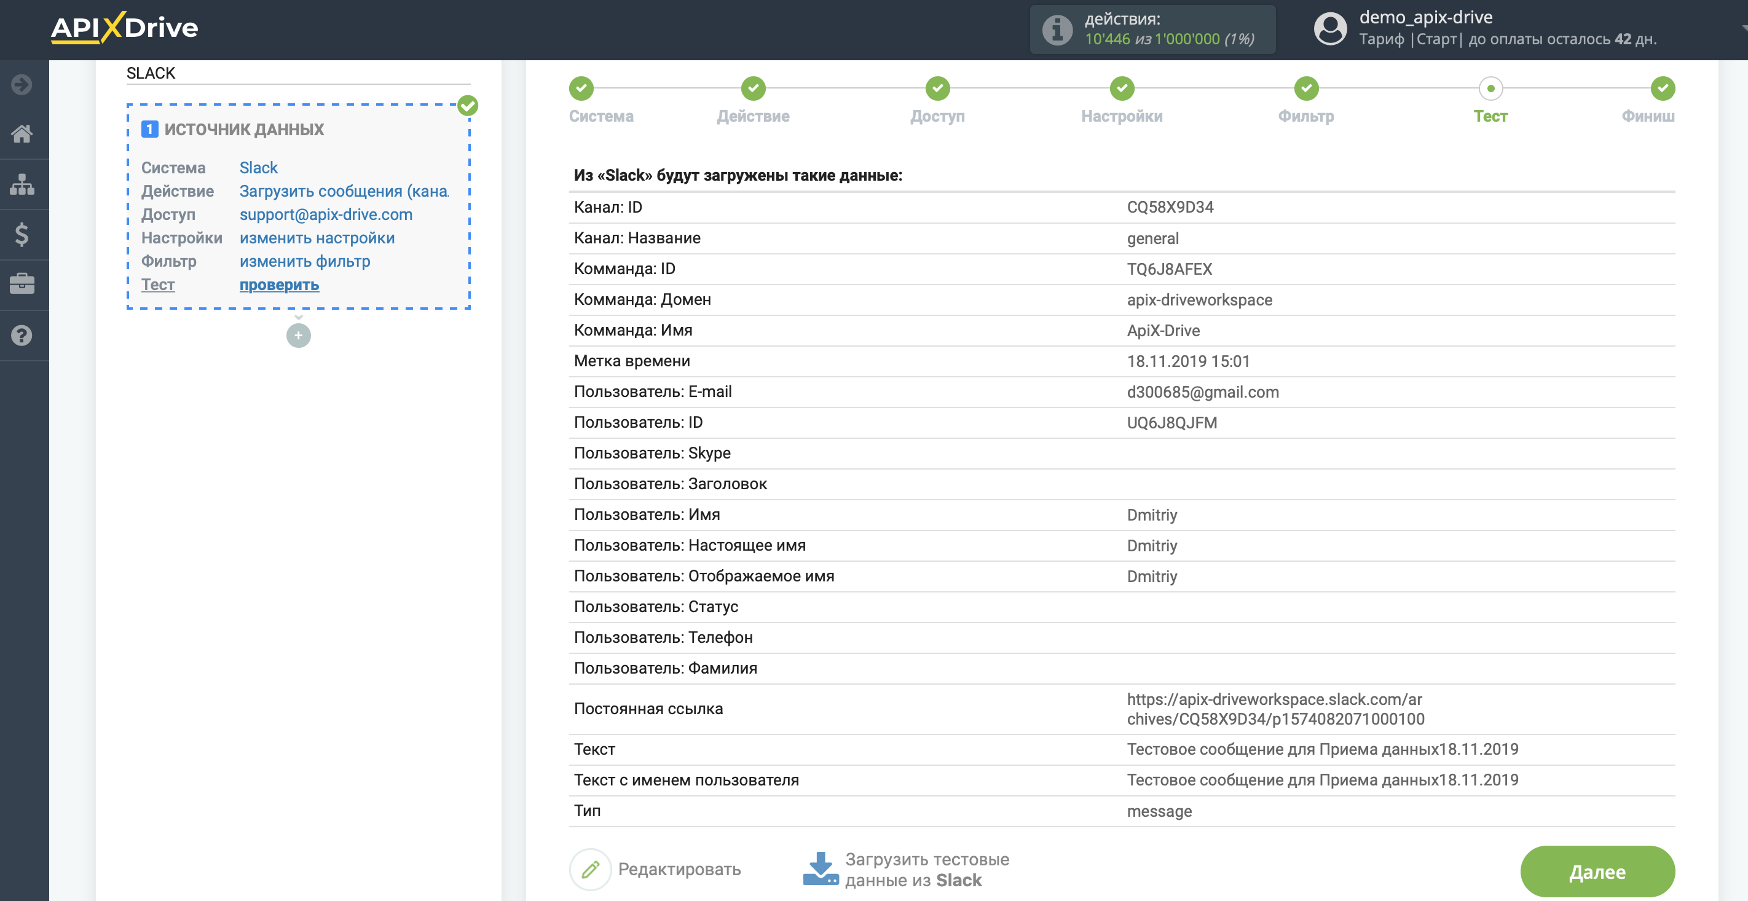Expand the sidebar arrow icon
This screenshot has height=901, width=1748.
point(22,85)
